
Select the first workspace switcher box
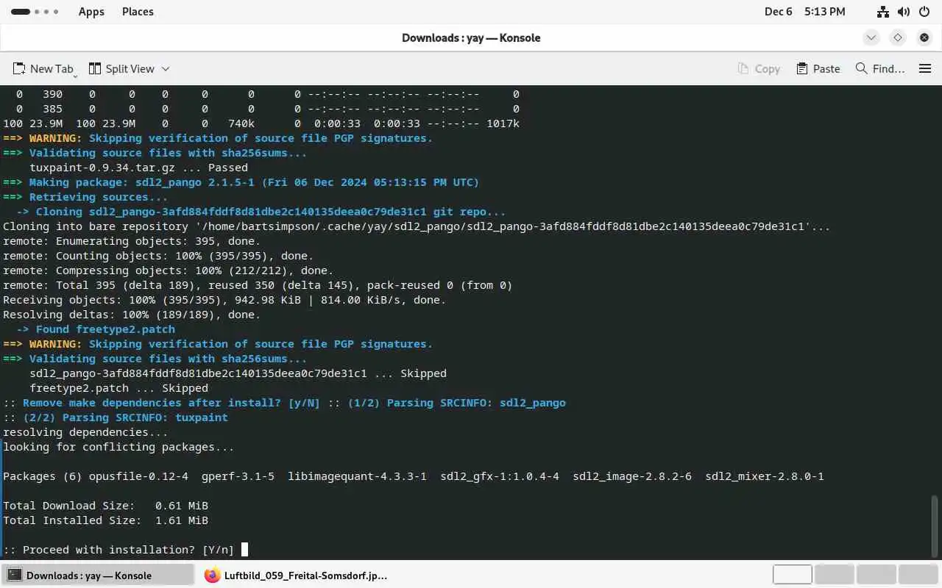click(x=792, y=575)
